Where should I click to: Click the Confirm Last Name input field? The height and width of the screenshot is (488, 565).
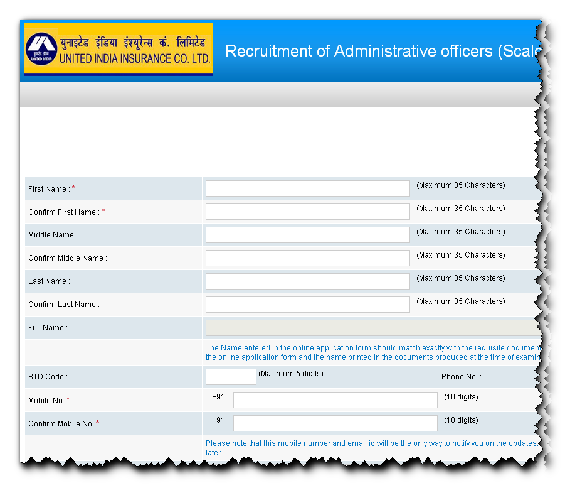tap(307, 304)
